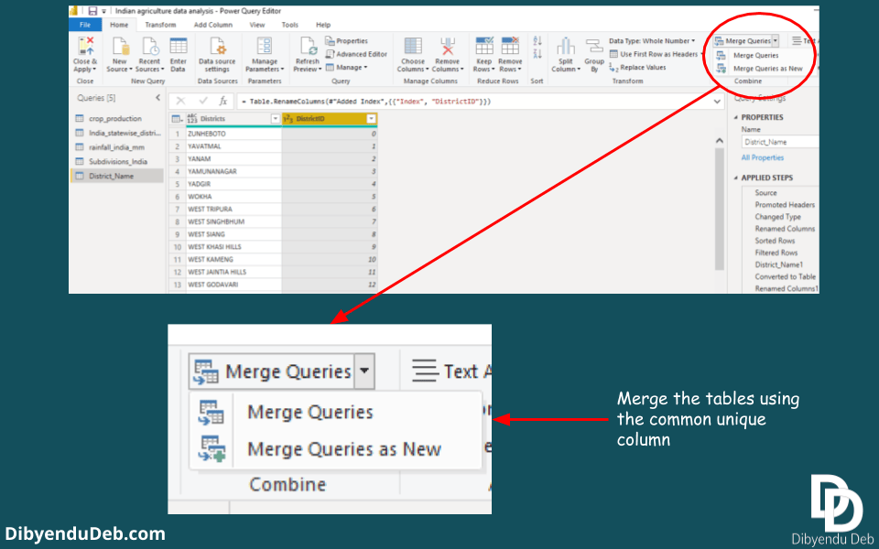Screen dimensions: 879x549
Task: Choose Merge Queries as New in ribbon menu
Action: coord(760,69)
